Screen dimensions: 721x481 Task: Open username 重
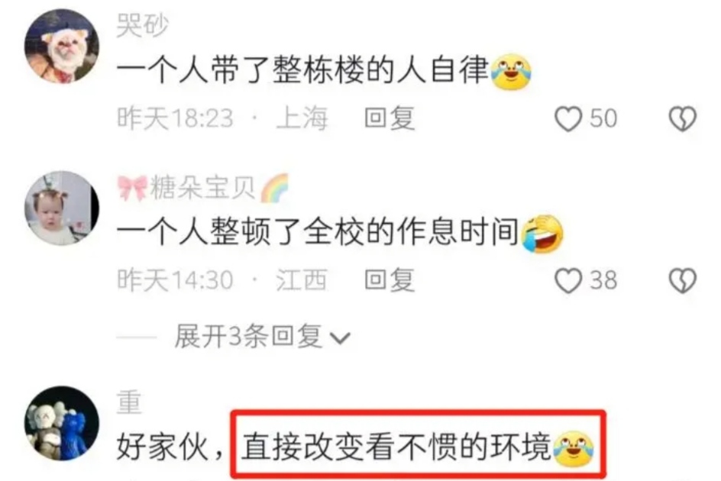pyautogui.click(x=128, y=402)
